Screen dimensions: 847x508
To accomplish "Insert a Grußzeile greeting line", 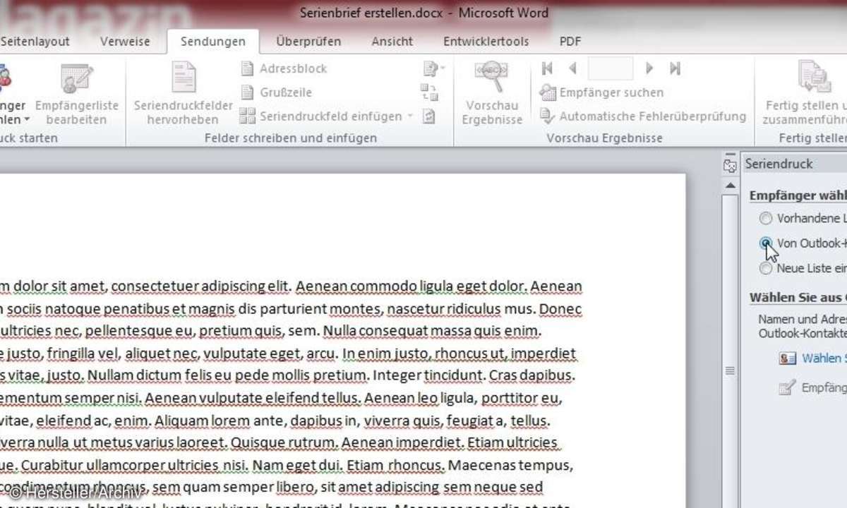I will (277, 92).
